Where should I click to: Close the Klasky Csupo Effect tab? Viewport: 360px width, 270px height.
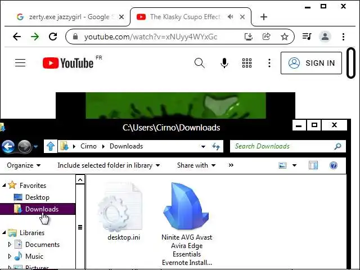click(242, 17)
